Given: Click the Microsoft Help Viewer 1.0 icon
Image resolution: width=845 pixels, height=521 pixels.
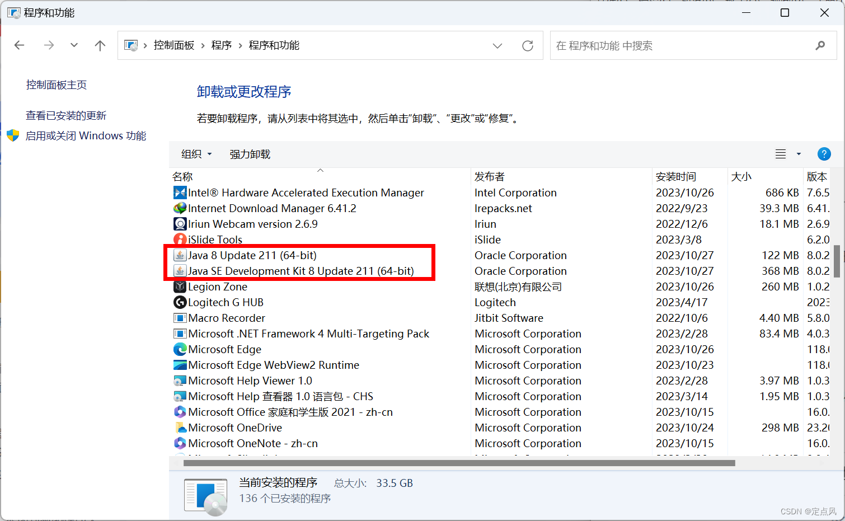Looking at the screenshot, I should (180, 381).
